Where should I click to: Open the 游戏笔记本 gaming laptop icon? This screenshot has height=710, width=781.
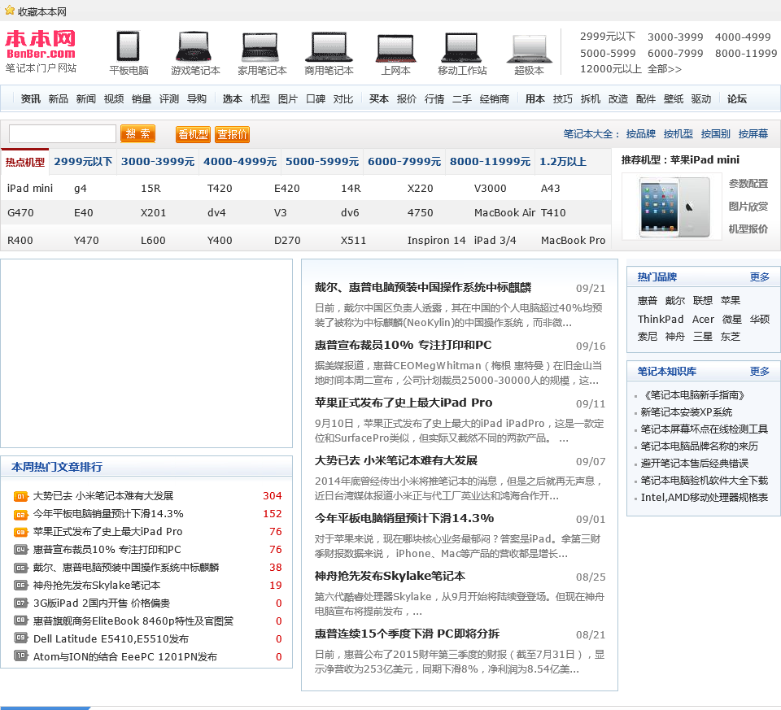[194, 46]
